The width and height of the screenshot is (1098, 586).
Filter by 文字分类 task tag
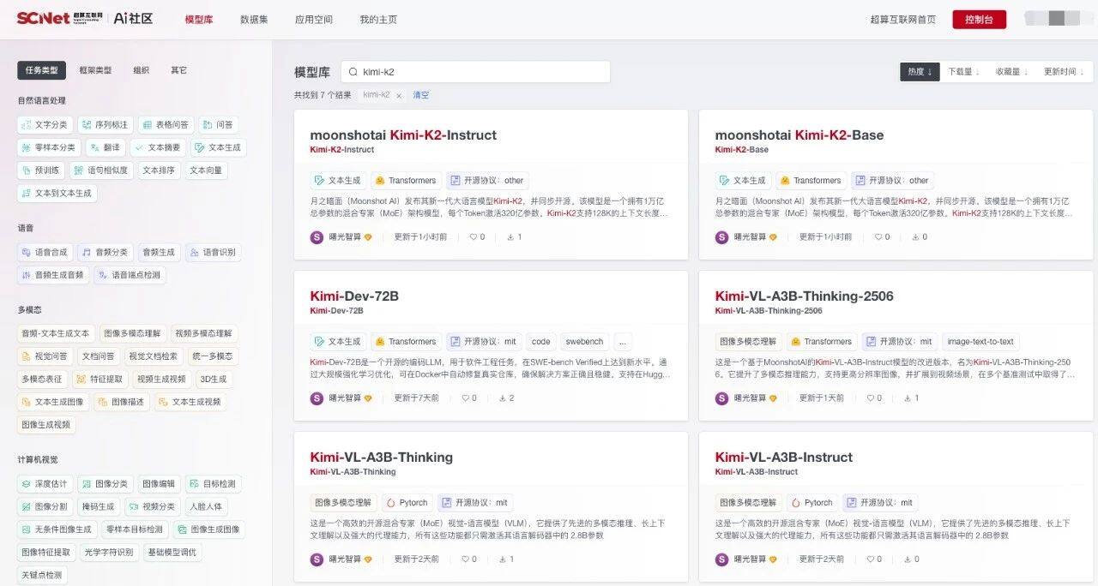click(x=45, y=124)
